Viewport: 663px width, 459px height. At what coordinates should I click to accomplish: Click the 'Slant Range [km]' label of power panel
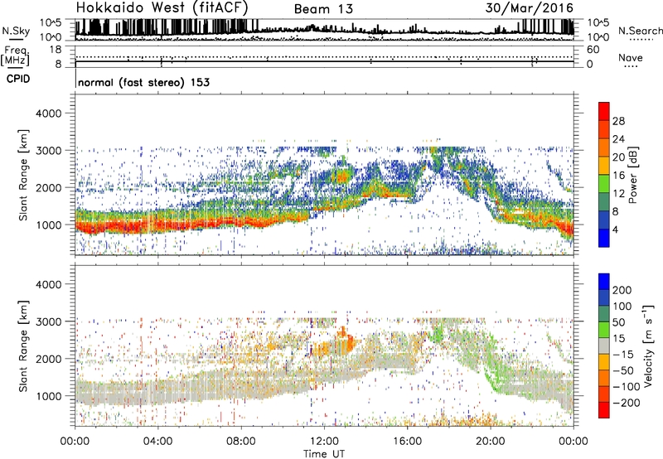tap(23, 175)
